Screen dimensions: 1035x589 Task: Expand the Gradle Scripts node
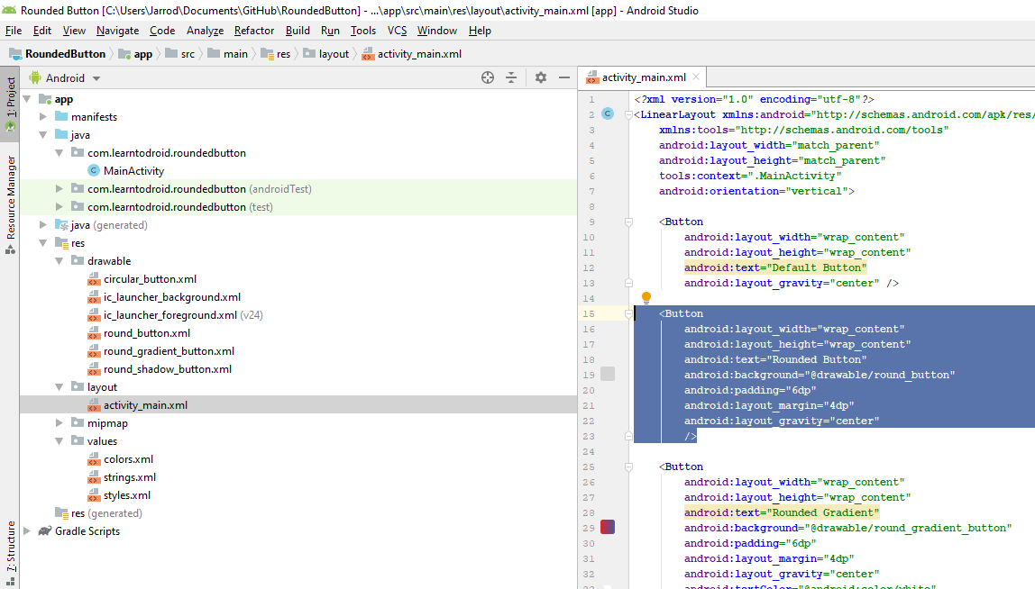click(x=27, y=531)
